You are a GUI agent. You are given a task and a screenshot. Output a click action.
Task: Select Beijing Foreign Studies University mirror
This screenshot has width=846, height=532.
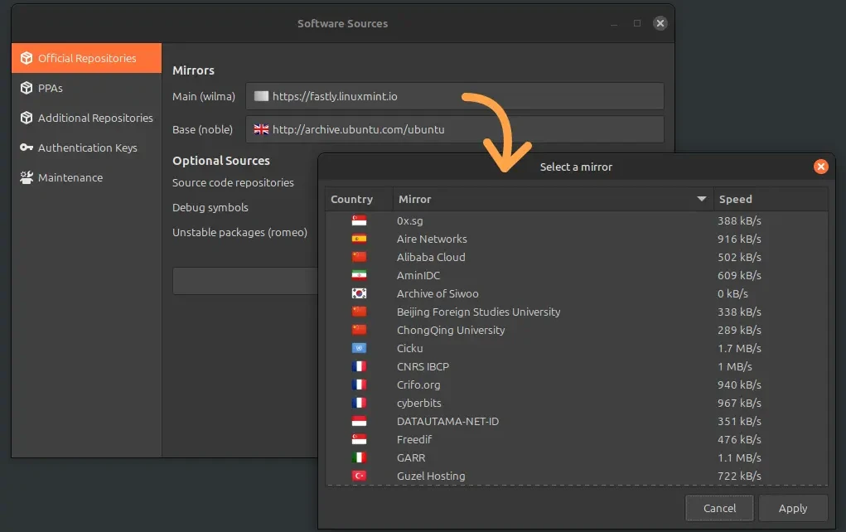click(576, 312)
